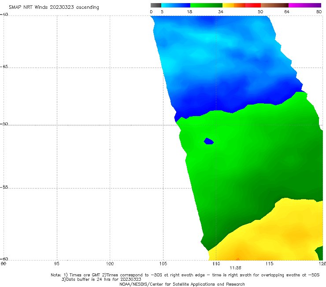
Task: Click the magenta-purple segment of the colorbar
Action: [305, 5]
